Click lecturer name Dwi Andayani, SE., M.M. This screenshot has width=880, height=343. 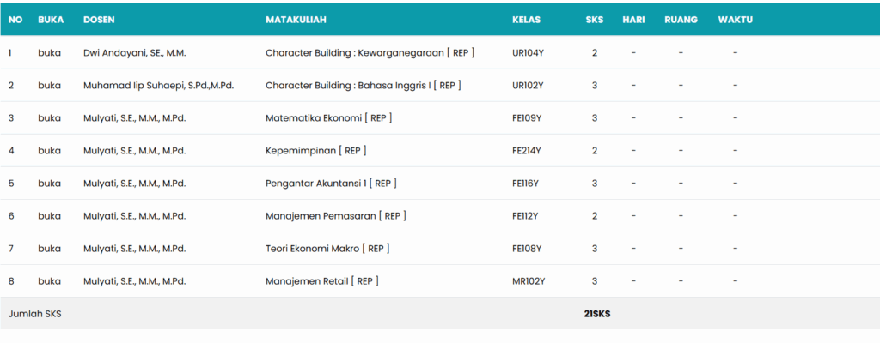pyautogui.click(x=135, y=53)
